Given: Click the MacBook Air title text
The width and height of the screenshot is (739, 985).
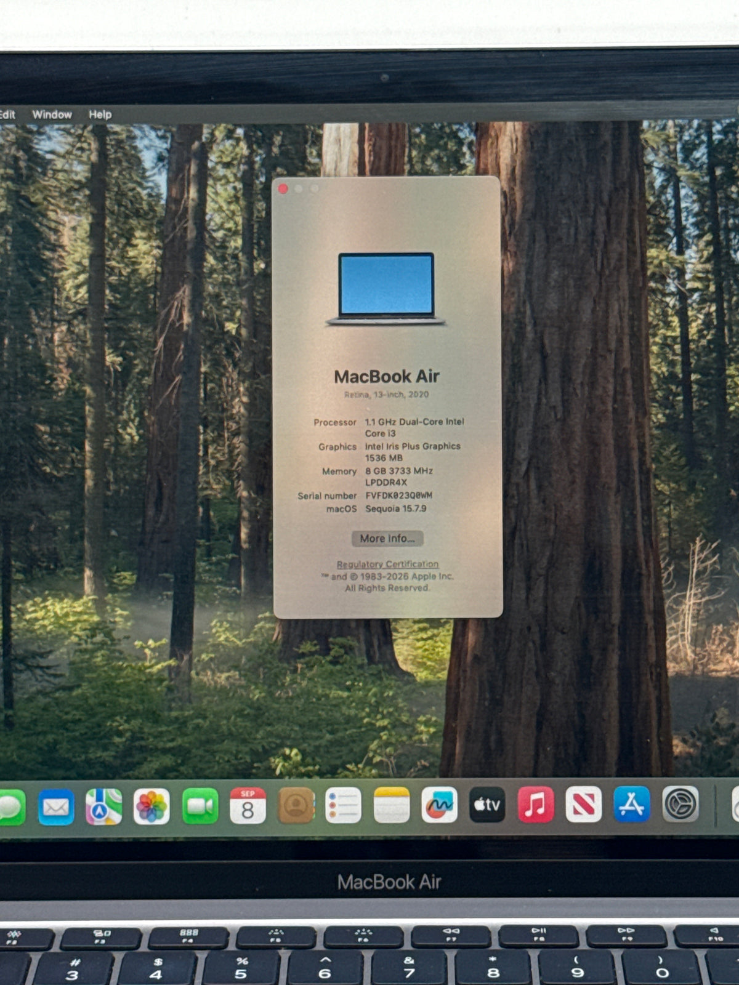Looking at the screenshot, I should point(387,376).
